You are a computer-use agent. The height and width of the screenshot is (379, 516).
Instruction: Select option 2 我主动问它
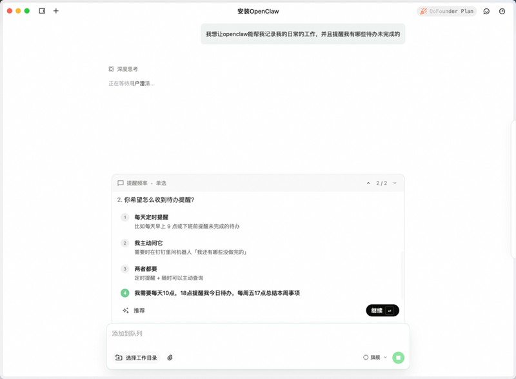click(x=258, y=247)
